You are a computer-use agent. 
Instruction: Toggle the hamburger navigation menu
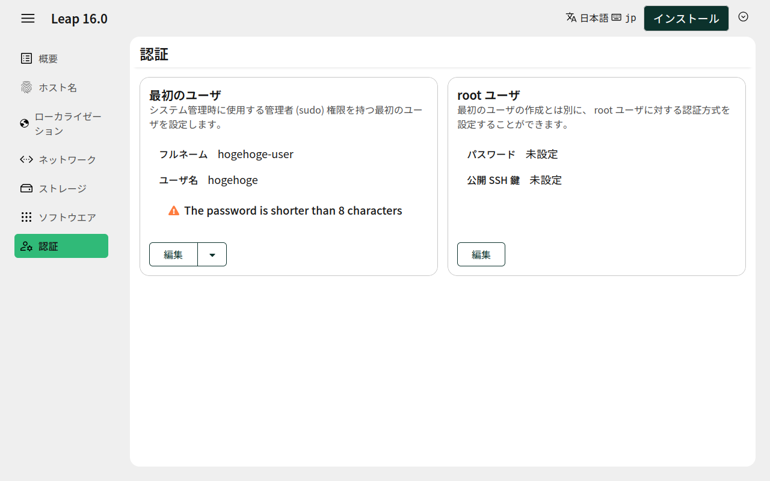(28, 18)
